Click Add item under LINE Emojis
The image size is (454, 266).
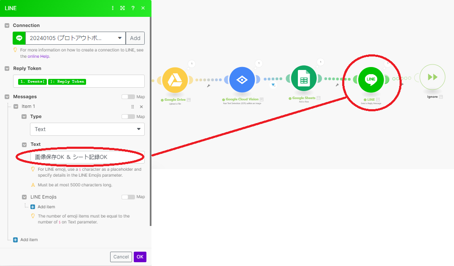coord(46,207)
